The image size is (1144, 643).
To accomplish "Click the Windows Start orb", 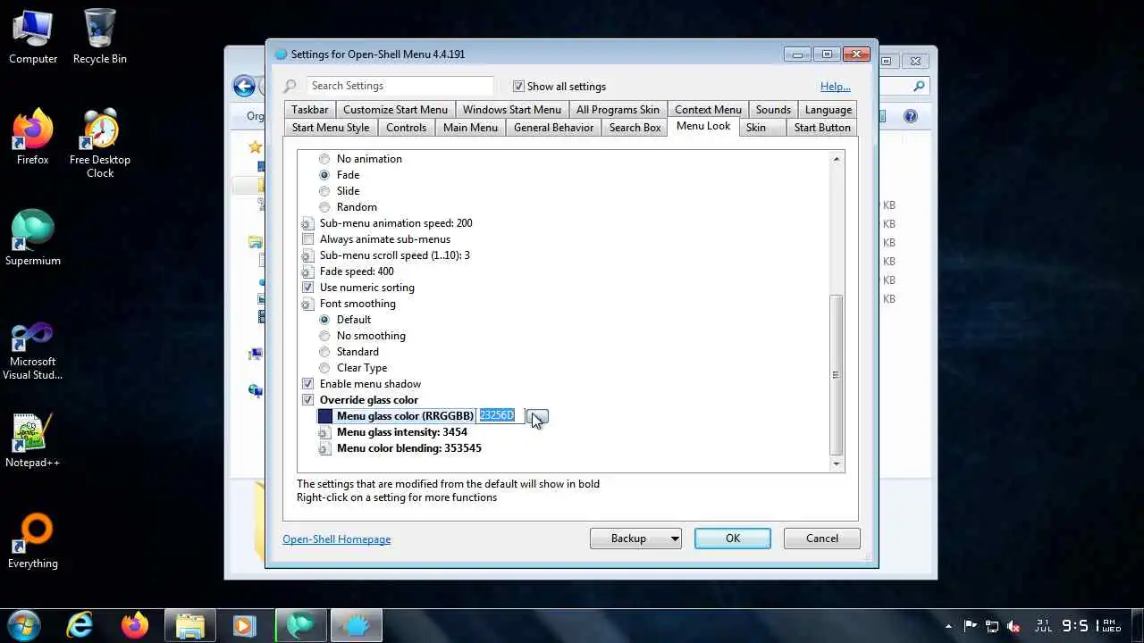I will (x=23, y=625).
